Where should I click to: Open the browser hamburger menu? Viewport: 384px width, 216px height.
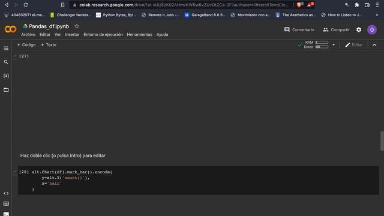pyautogui.click(x=377, y=5)
